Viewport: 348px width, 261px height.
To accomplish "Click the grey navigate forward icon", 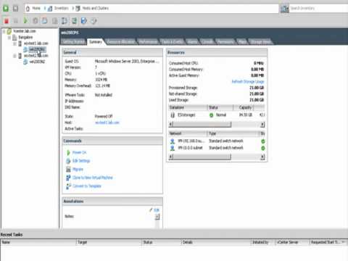I will coord(15,9).
